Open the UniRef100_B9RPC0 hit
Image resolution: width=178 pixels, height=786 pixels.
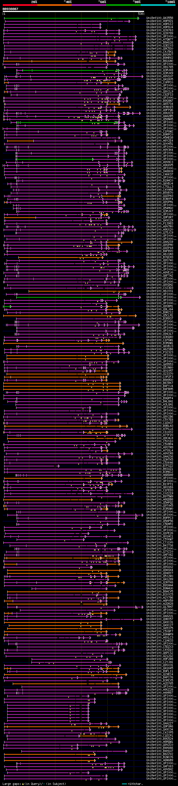click(160, 135)
